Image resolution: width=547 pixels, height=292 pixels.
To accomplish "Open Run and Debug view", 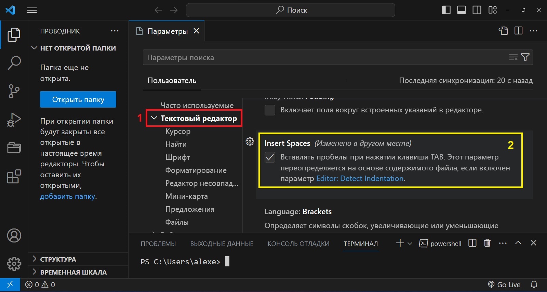I will pos(14,120).
